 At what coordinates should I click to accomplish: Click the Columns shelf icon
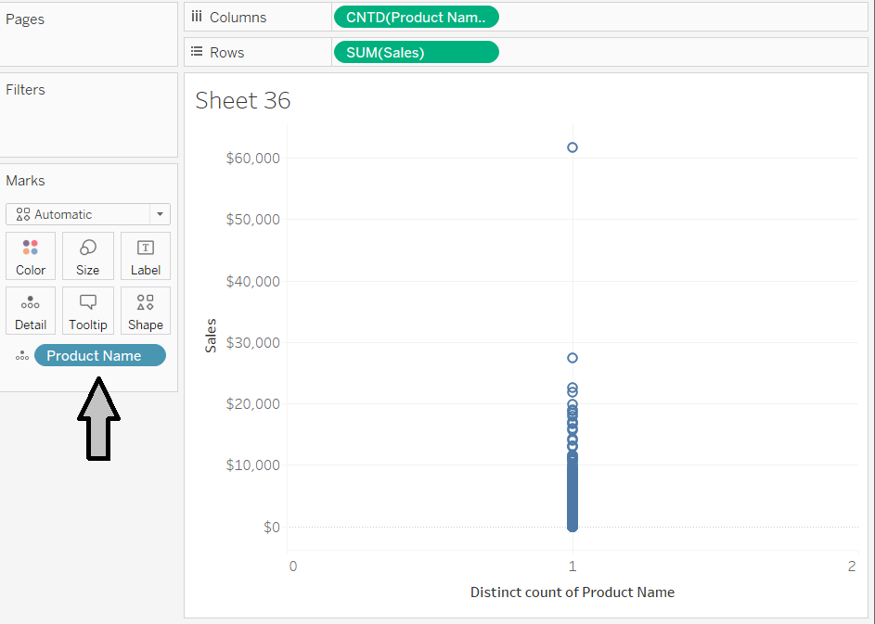[197, 17]
